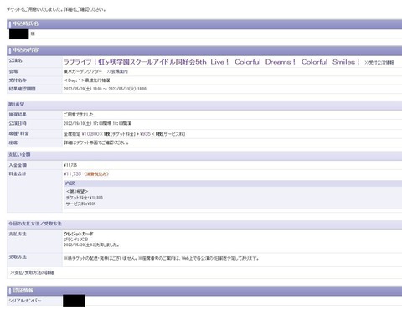This screenshot has height=310, width=402.
Task: Click the venue name 東京ガーデンシアター
Action: coord(83,71)
